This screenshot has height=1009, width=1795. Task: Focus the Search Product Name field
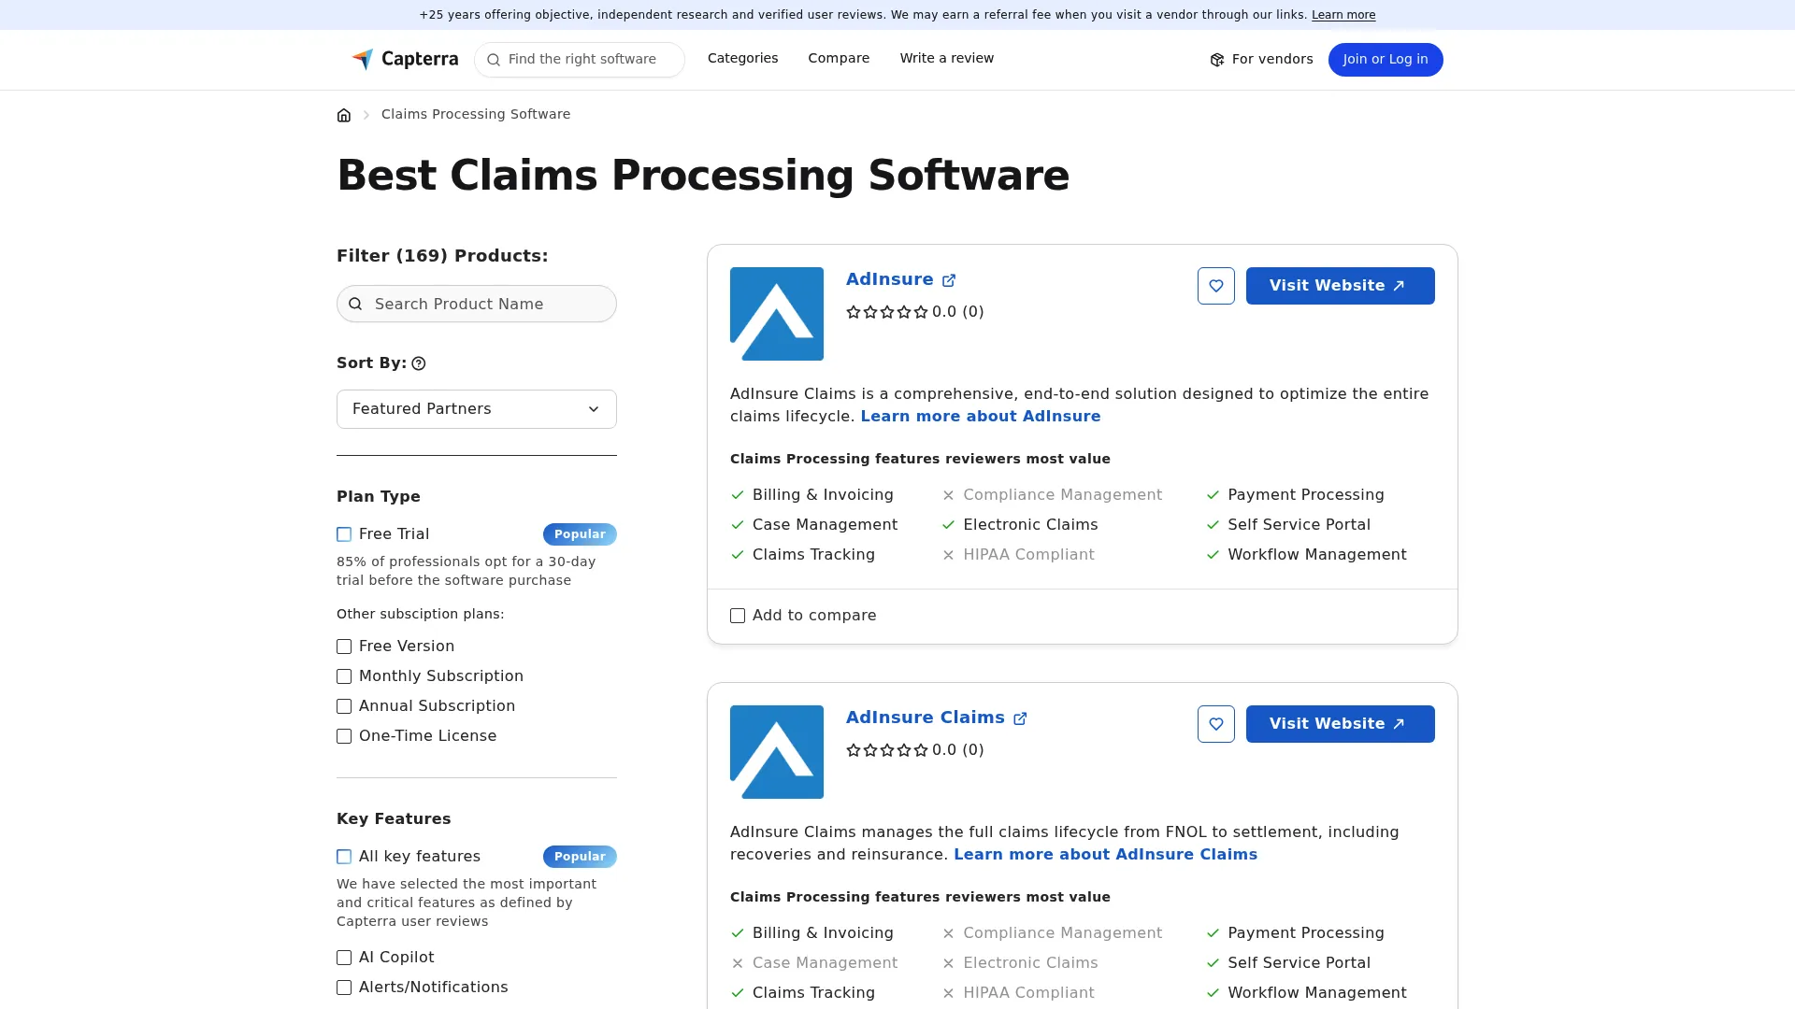pos(477,304)
